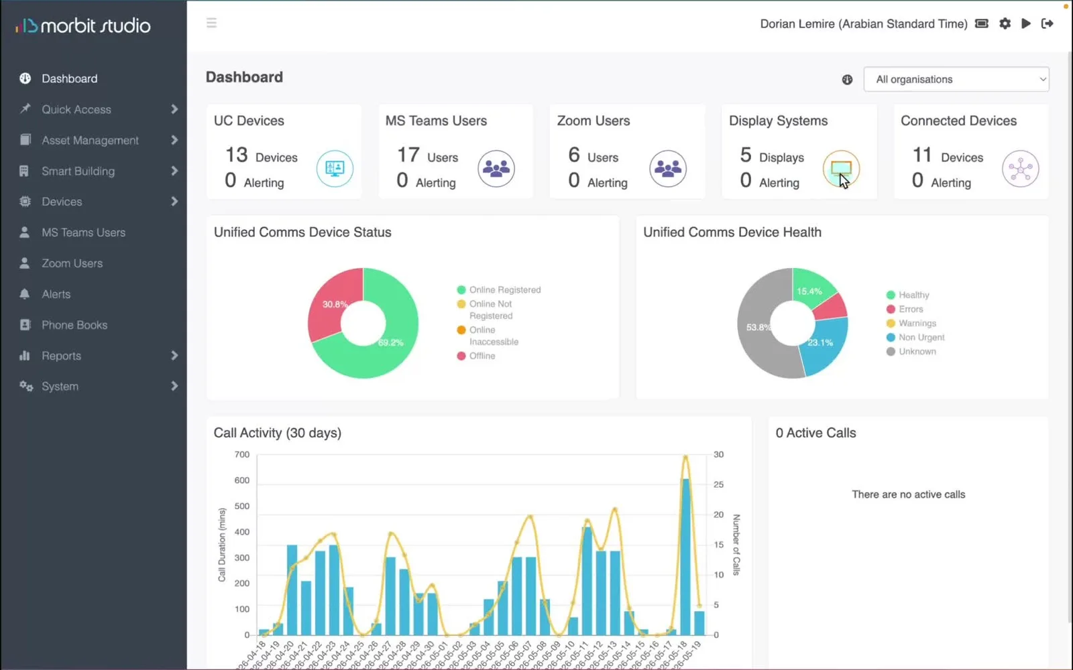Screen dimensions: 1073x670
Task: Click the logout icon in top header
Action: pyautogui.click(x=1047, y=23)
